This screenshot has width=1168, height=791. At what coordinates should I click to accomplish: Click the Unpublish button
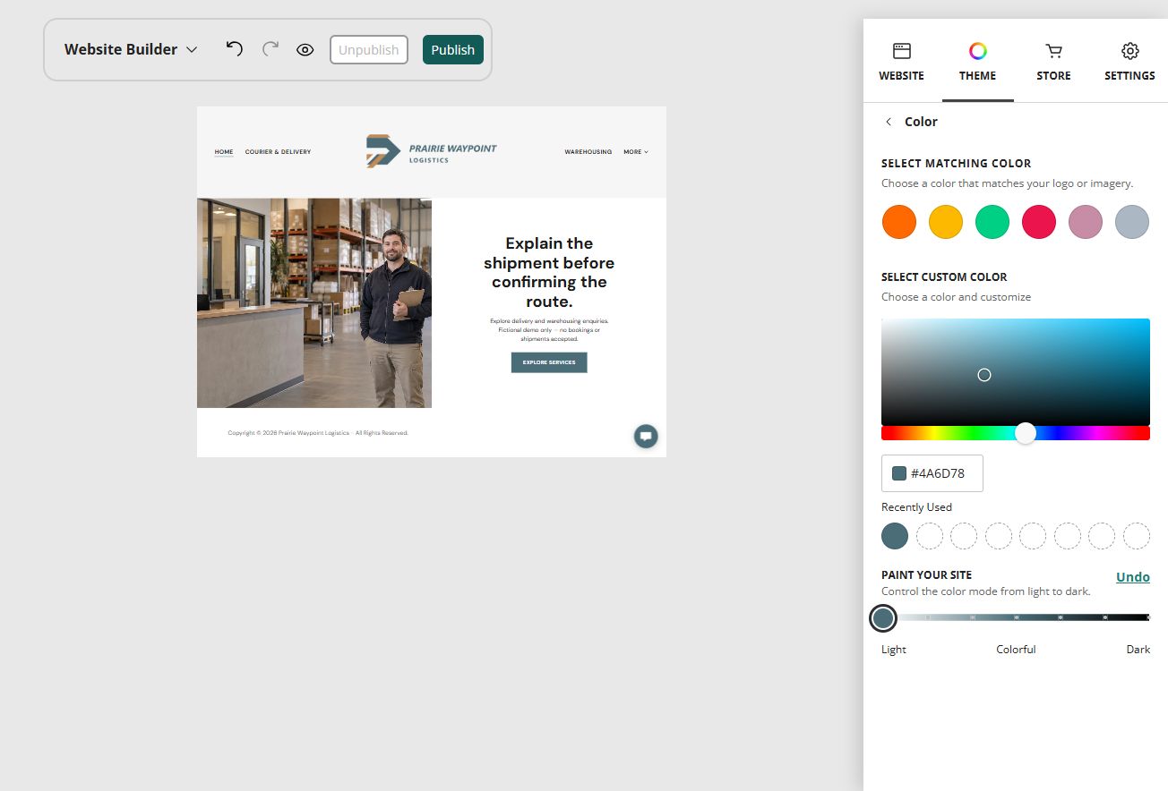tap(369, 50)
